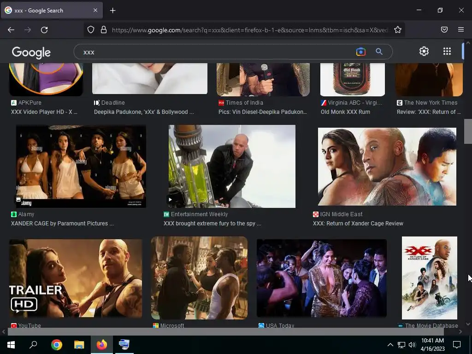Click the browser address bar URL
472x354 pixels.
(250, 30)
